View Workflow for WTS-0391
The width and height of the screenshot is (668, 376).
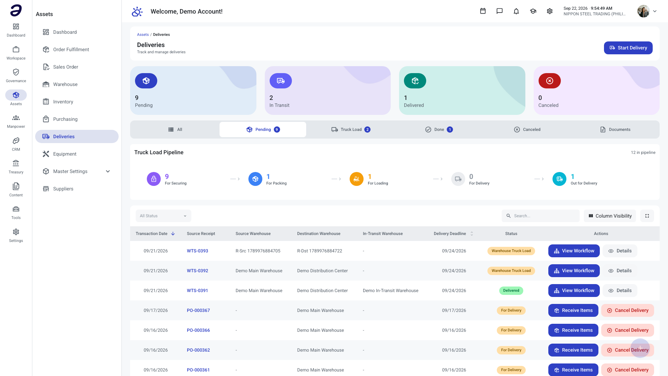[x=574, y=290]
